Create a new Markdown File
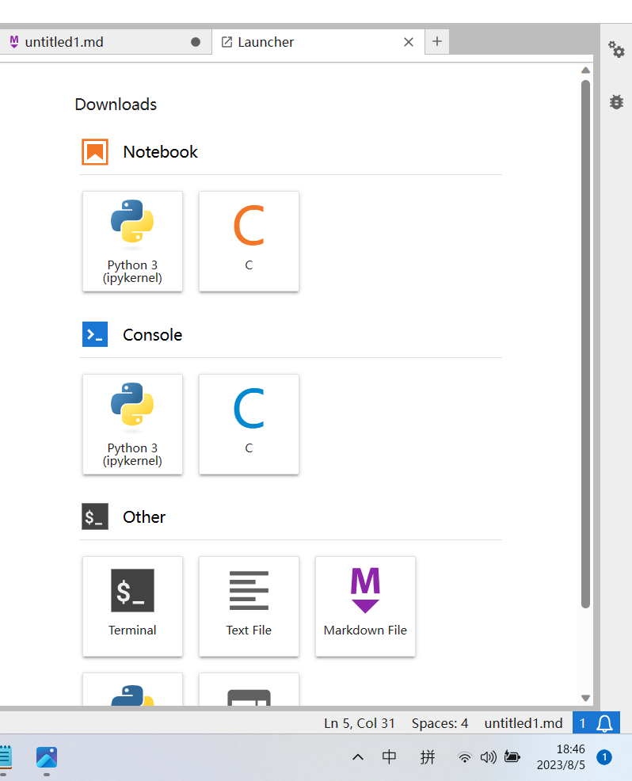The width and height of the screenshot is (632, 781). [365, 607]
